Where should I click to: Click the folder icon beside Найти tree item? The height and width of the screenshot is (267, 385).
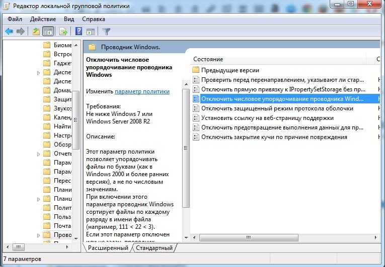tap(47, 126)
